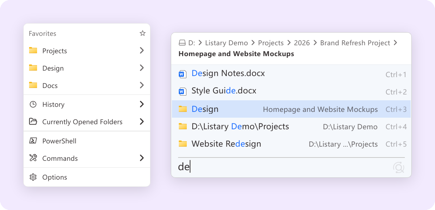435x210 pixels.
Task: Select Currently Opened Folders menu entry
Action: (x=87, y=122)
